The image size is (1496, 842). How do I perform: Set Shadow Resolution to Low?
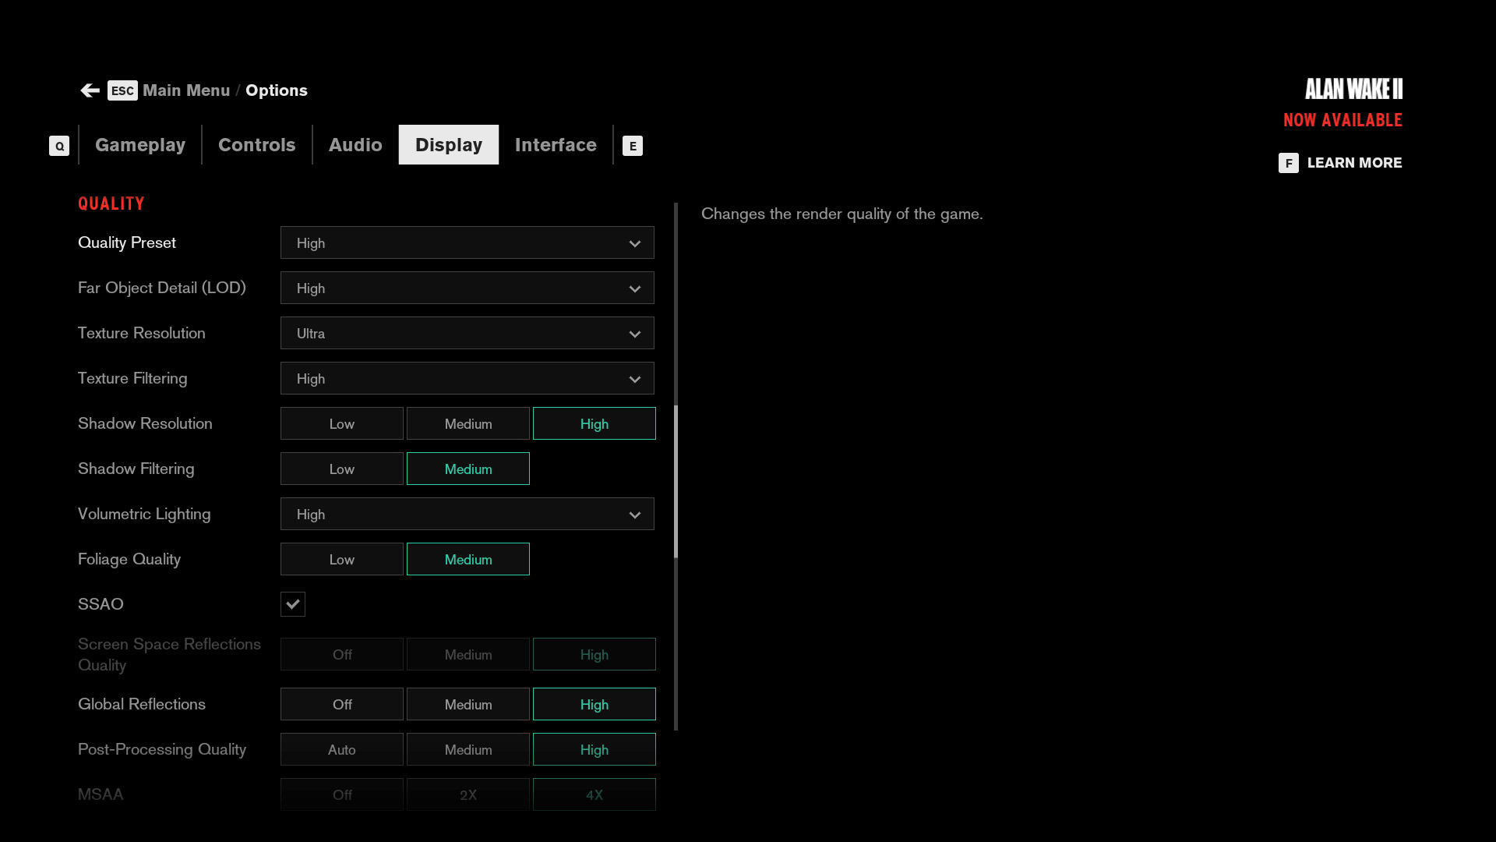342,423
